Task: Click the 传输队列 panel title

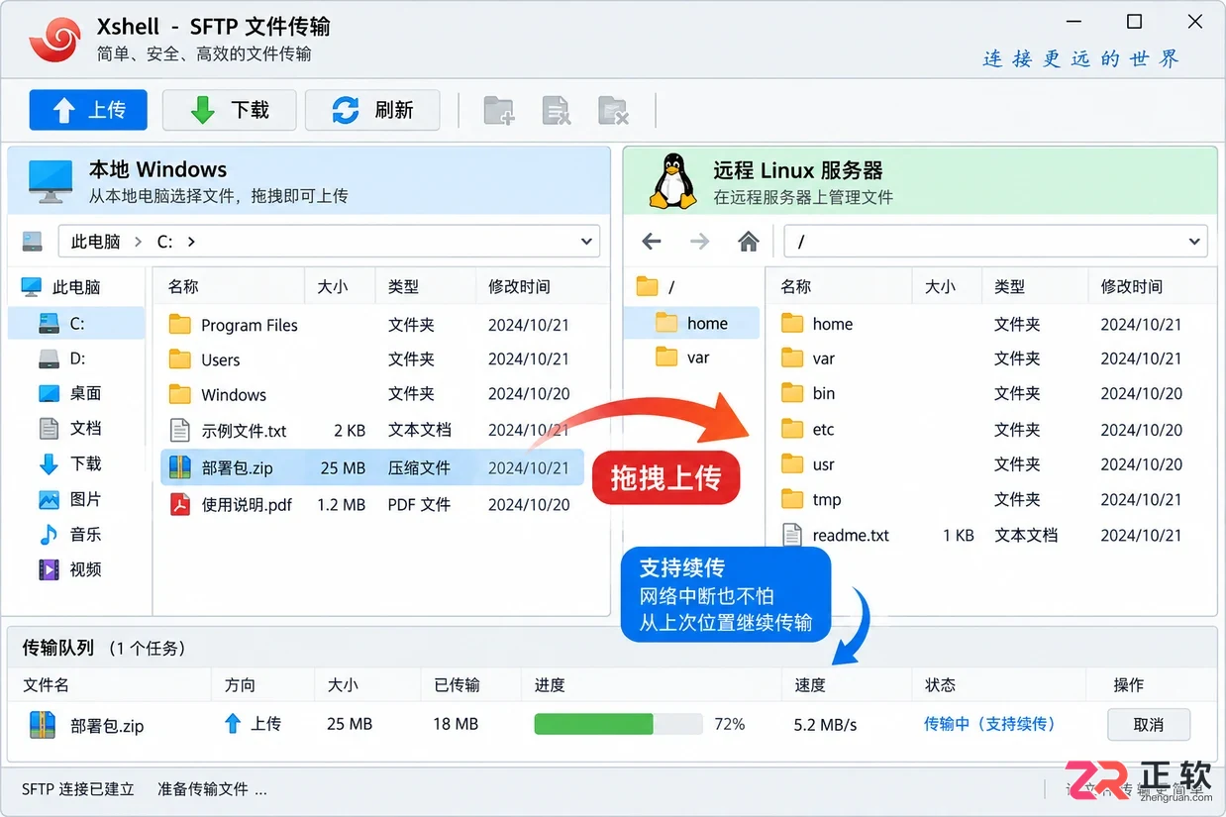Action: pos(58,648)
